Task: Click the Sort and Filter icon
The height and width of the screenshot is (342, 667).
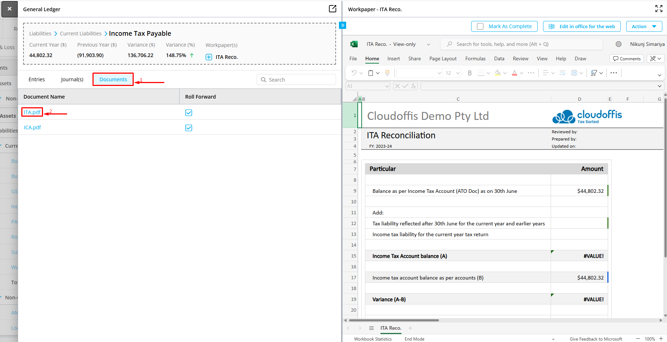Action: (x=594, y=73)
